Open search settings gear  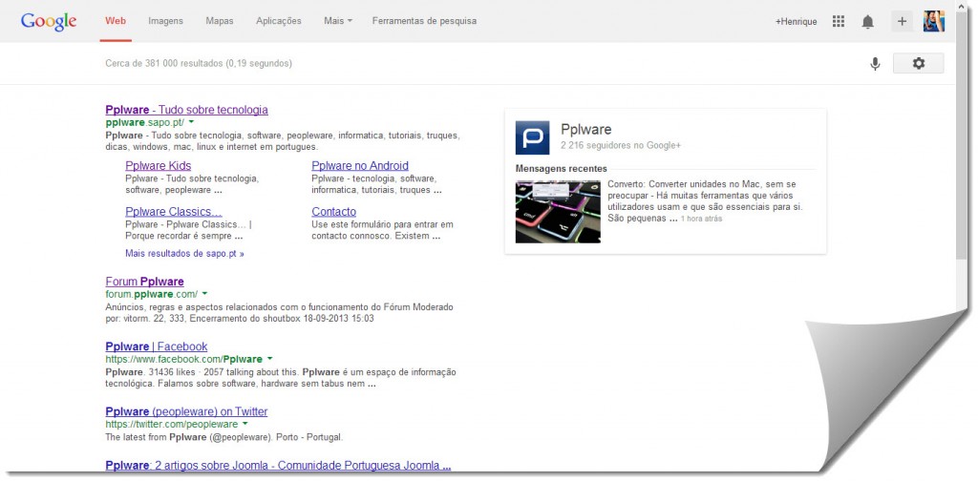click(x=918, y=64)
